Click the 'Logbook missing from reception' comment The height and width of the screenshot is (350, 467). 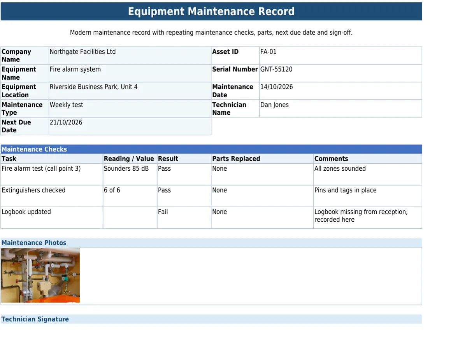(x=368, y=218)
